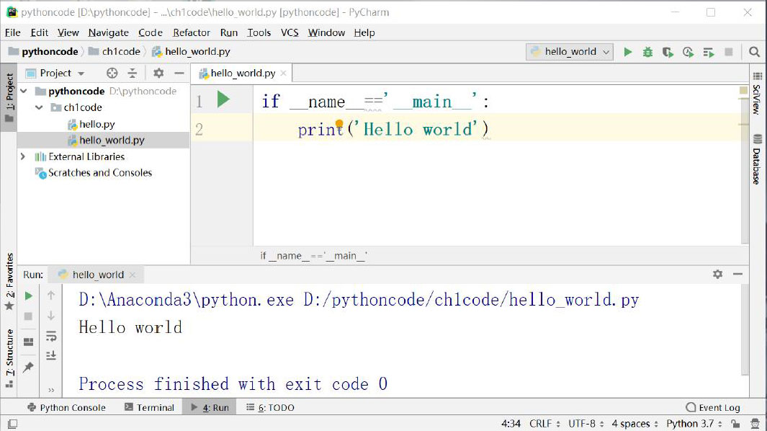Rerun hello_world from the Run panel
This screenshot has height=431, width=767.
pyautogui.click(x=29, y=296)
